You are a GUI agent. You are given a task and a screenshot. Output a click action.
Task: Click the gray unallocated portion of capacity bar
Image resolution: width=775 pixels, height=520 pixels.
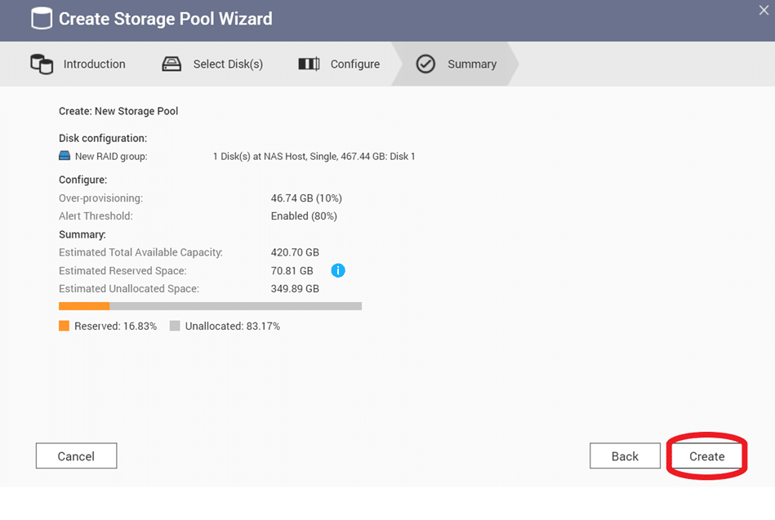[236, 306]
